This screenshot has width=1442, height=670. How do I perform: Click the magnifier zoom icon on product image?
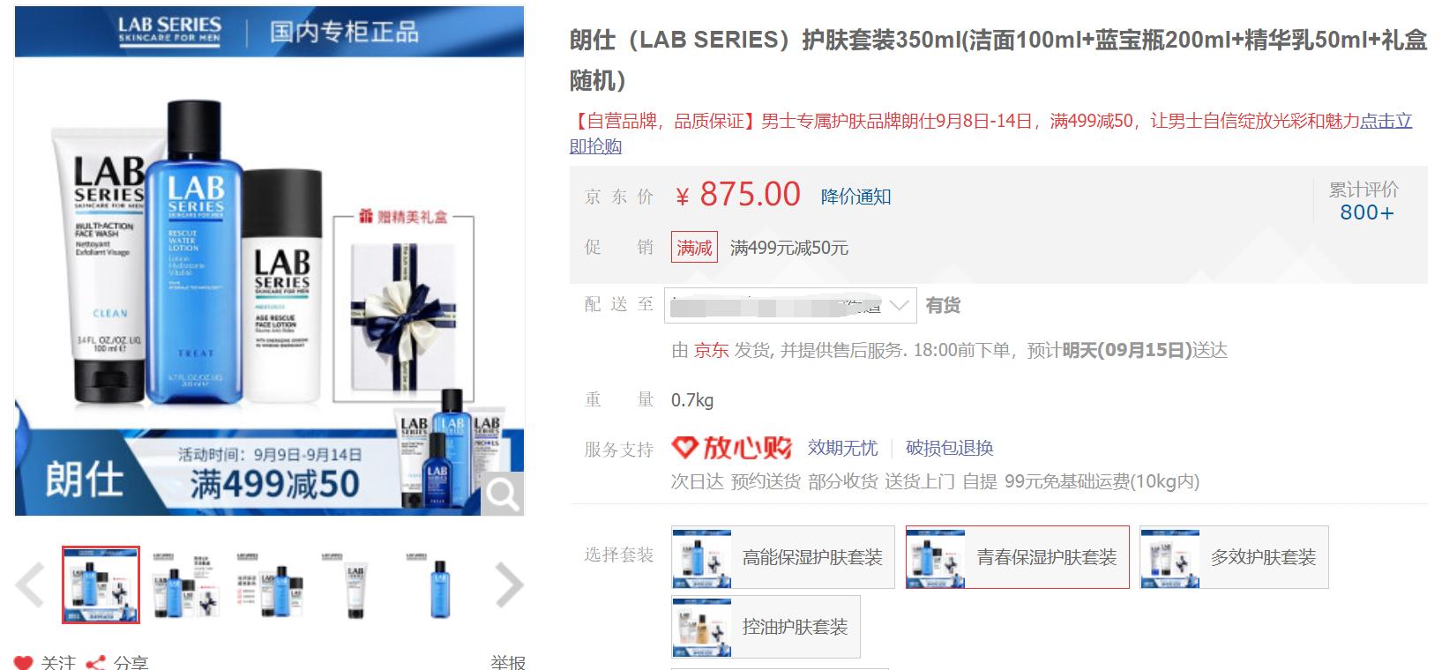[502, 495]
